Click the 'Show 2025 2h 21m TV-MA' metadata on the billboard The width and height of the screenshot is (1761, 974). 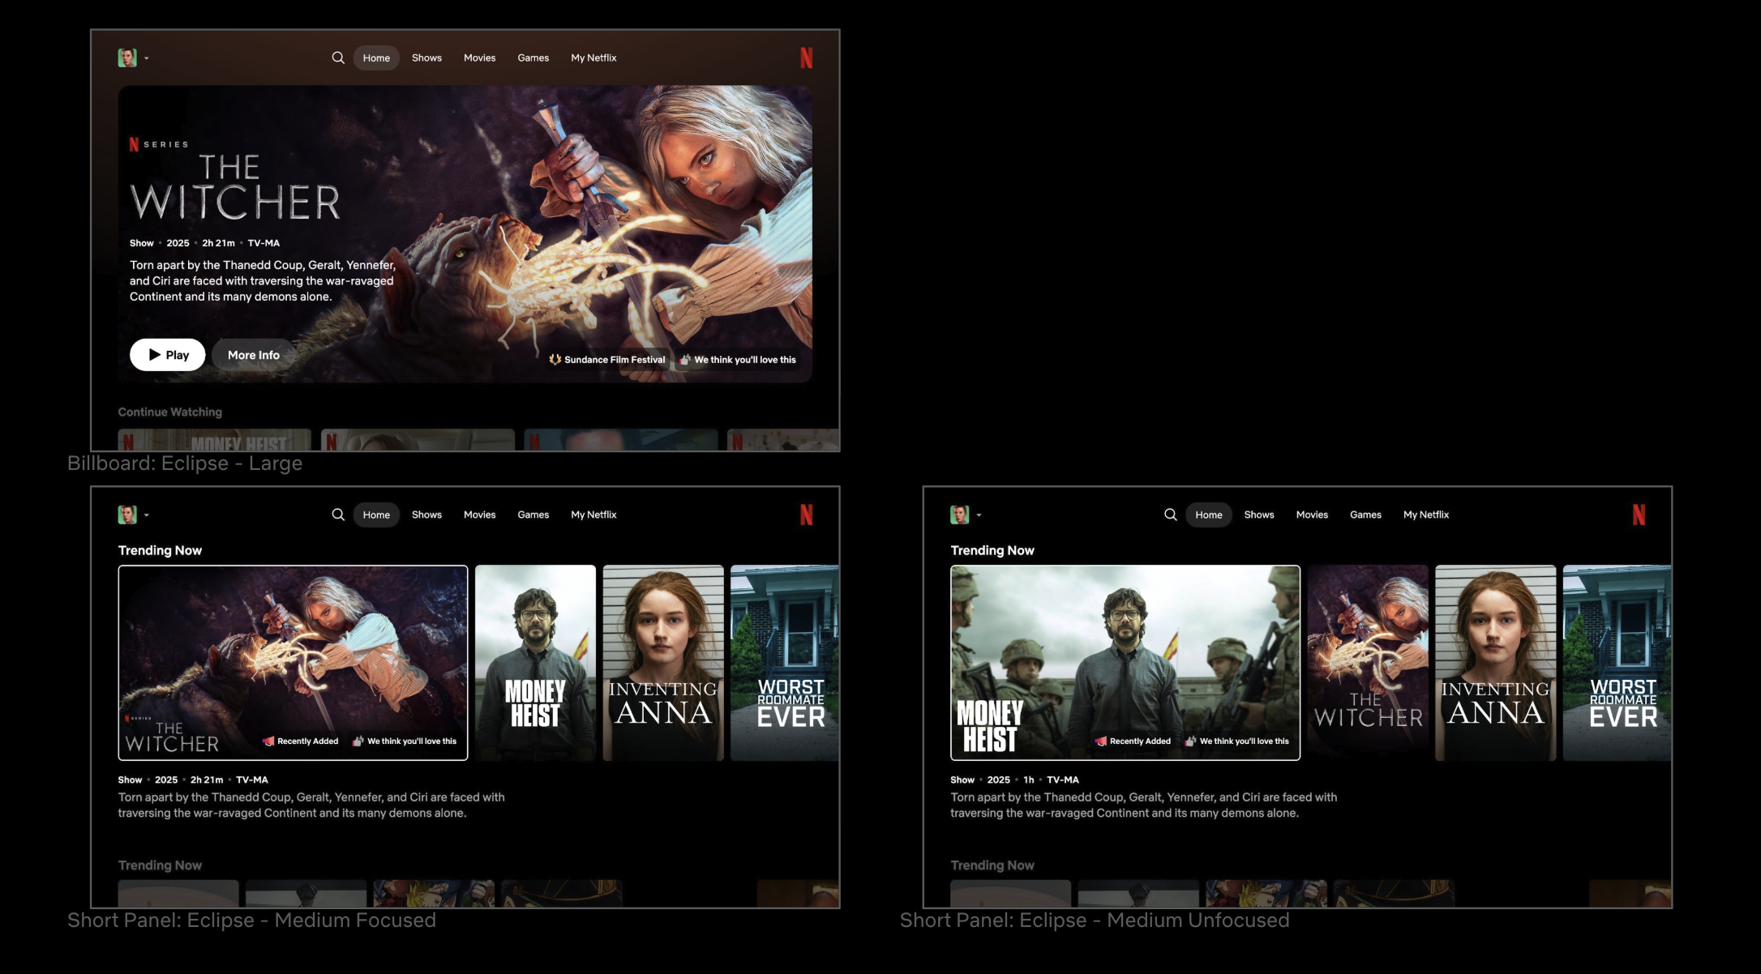205,243
